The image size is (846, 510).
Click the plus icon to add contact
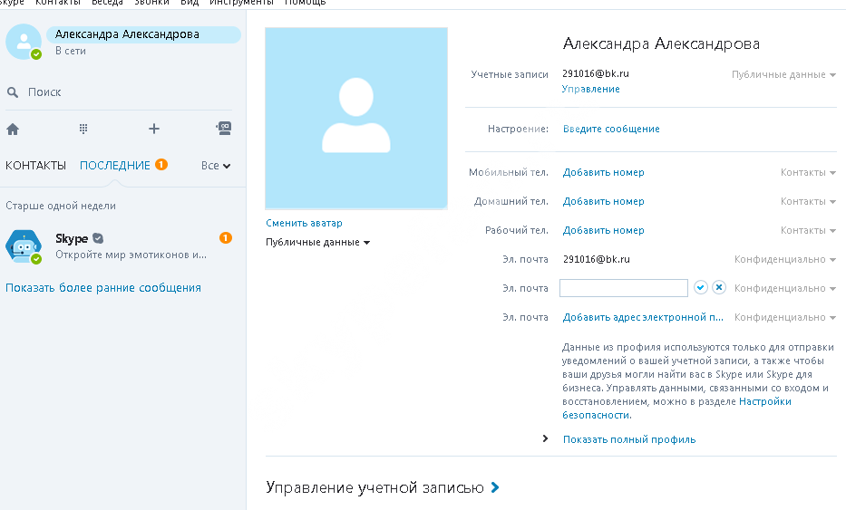click(154, 129)
